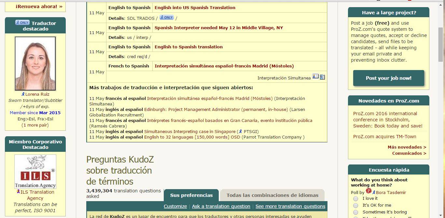Open the (1 more pair) link
445x218 pixels.
pyautogui.click(x=35, y=125)
